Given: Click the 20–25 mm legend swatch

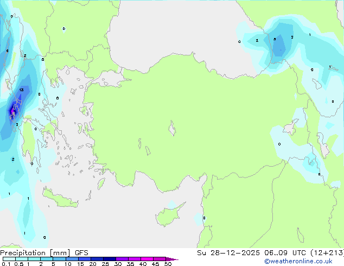Looking at the screenshot, I should pyautogui.click(x=97, y=259).
